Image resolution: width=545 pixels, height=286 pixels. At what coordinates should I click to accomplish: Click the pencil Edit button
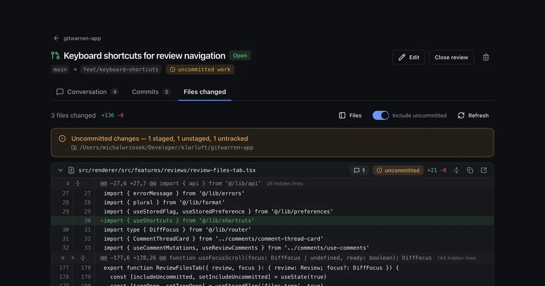tap(409, 57)
